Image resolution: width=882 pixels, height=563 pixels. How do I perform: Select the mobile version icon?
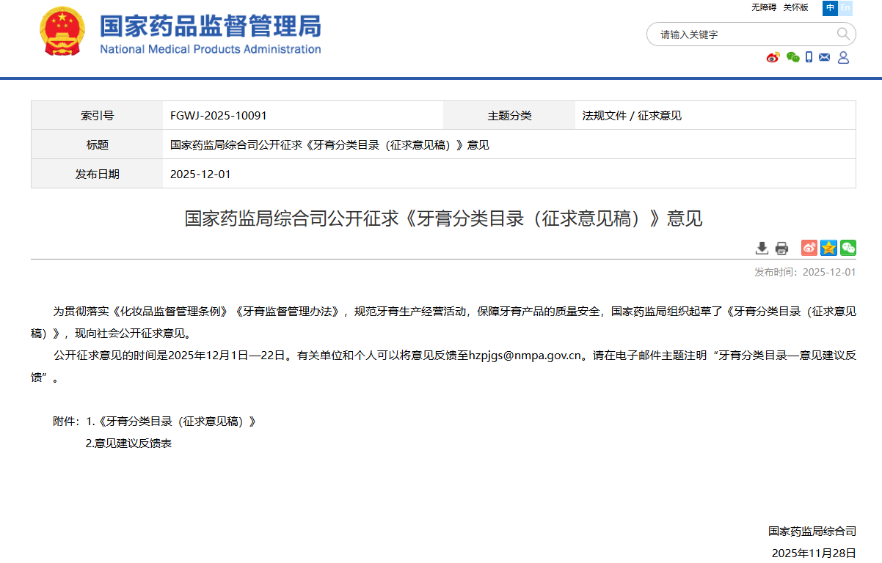809,57
